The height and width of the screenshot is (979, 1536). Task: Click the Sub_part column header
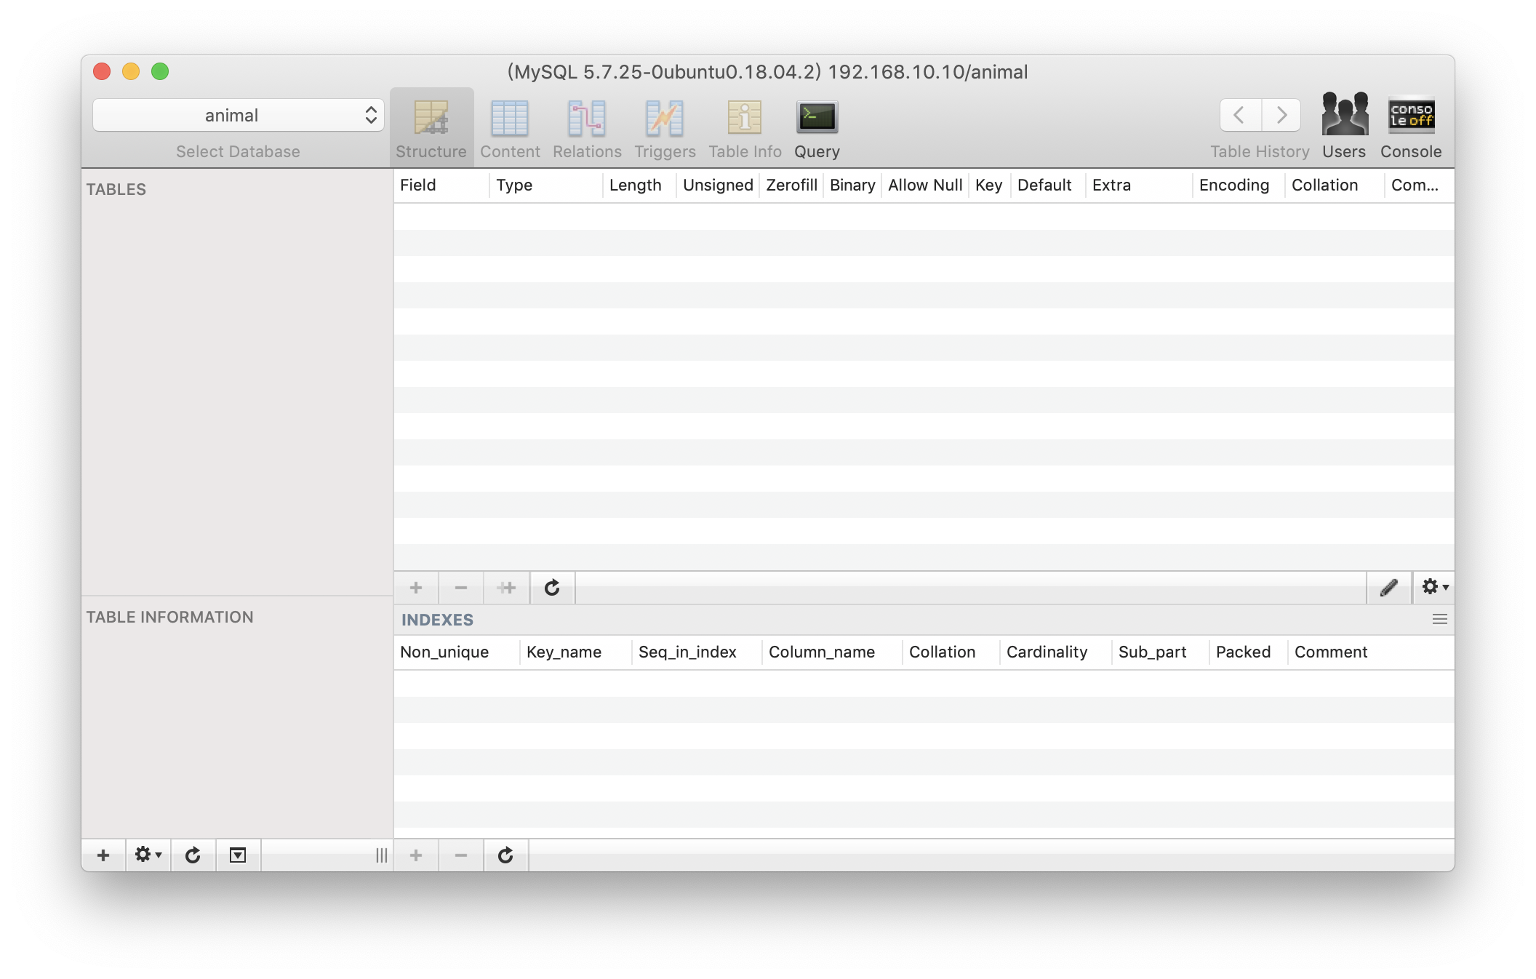1160,652
